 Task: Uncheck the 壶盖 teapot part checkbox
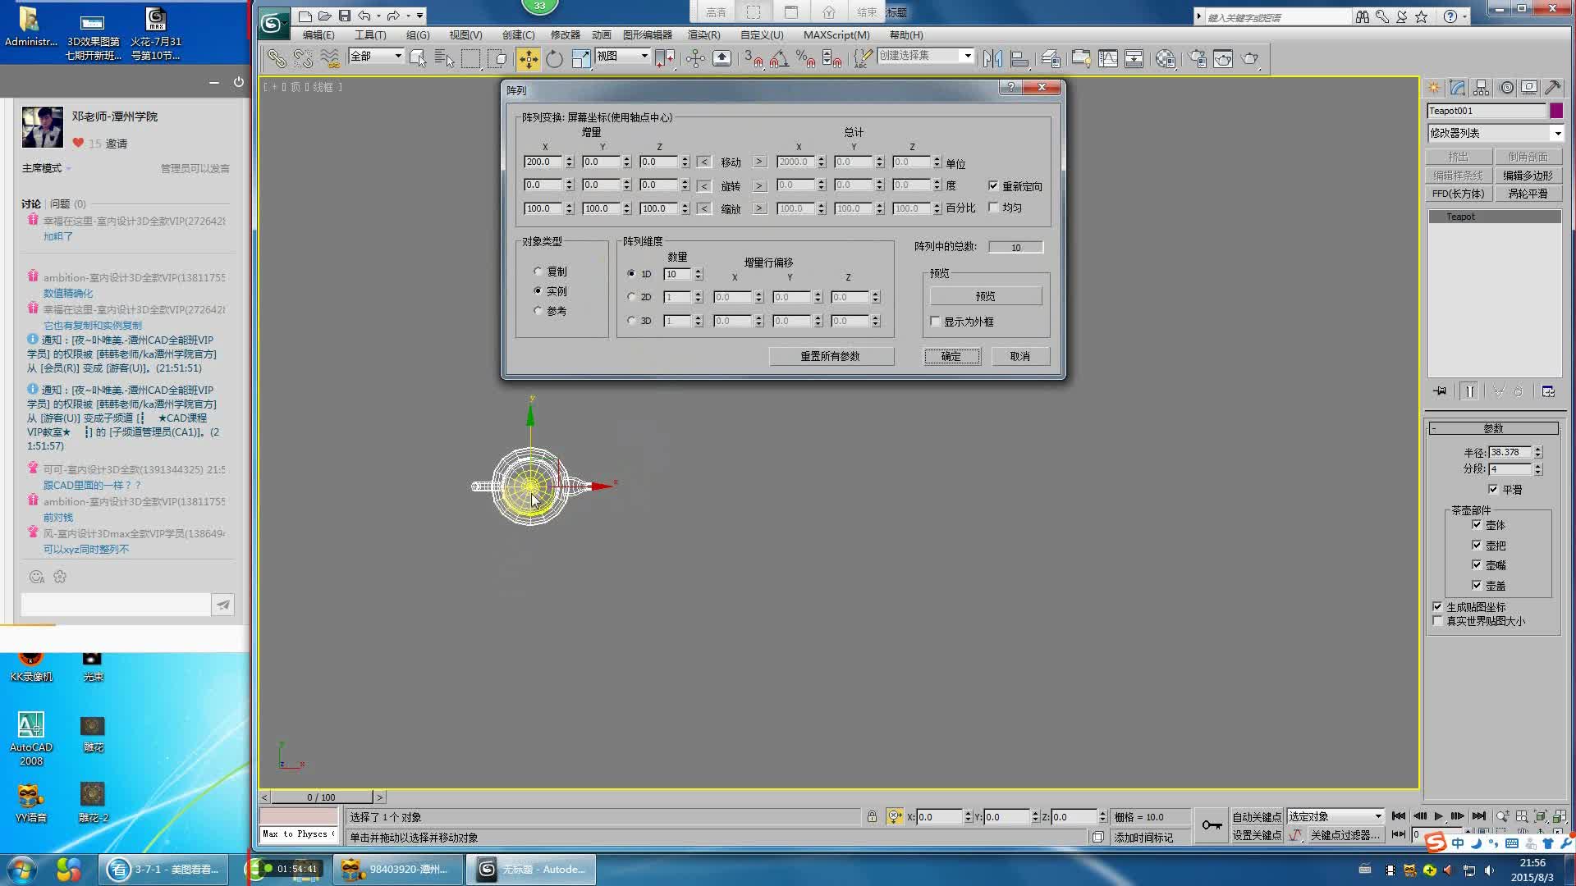coord(1477,585)
